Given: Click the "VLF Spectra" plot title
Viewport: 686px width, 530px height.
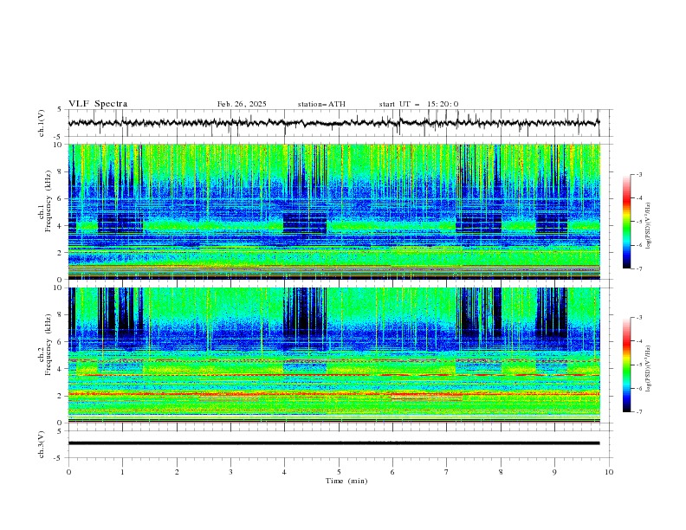Looking at the screenshot, I should coord(98,104).
